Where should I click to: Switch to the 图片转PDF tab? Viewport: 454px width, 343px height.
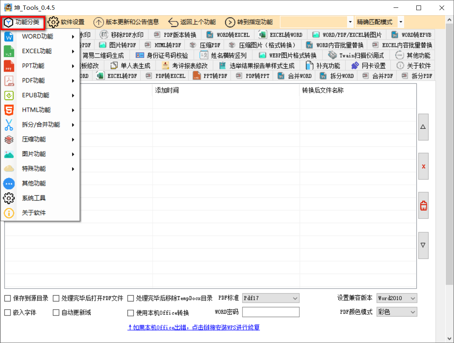coord(118,45)
